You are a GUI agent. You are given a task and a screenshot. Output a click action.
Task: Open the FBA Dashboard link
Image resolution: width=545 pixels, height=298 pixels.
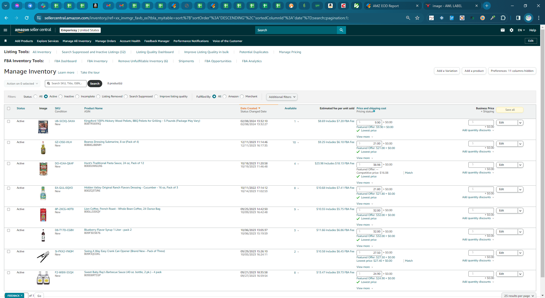coord(66,61)
